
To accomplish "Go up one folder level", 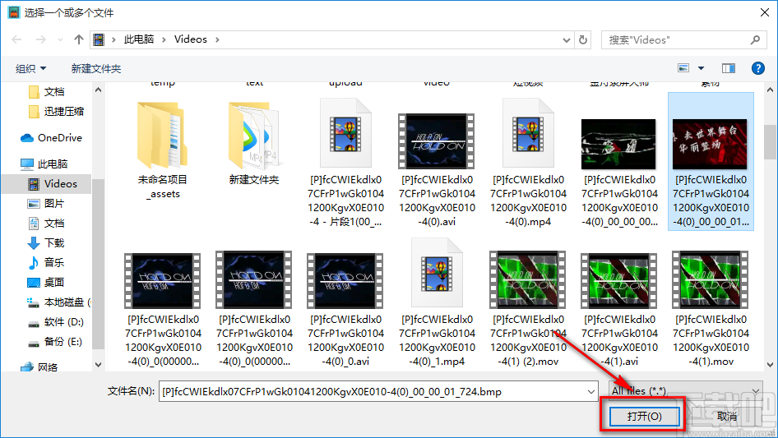I will [78, 39].
